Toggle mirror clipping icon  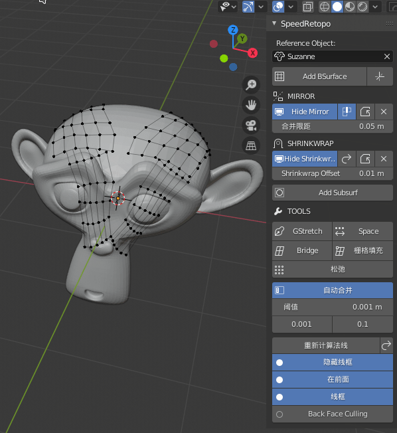347,112
